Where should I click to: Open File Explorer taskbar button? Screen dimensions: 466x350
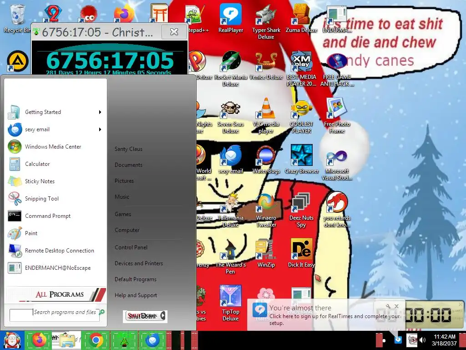(67, 340)
